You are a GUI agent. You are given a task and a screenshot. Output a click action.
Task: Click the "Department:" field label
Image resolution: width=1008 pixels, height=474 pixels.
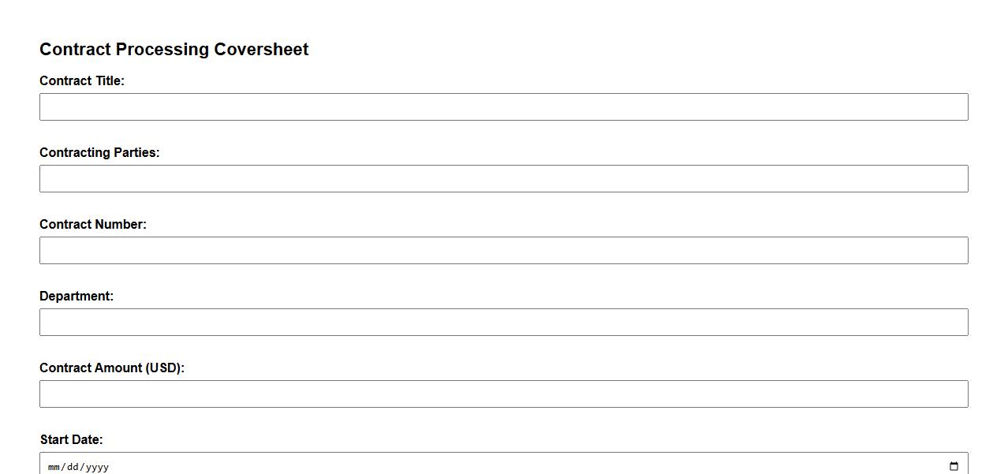(x=77, y=296)
